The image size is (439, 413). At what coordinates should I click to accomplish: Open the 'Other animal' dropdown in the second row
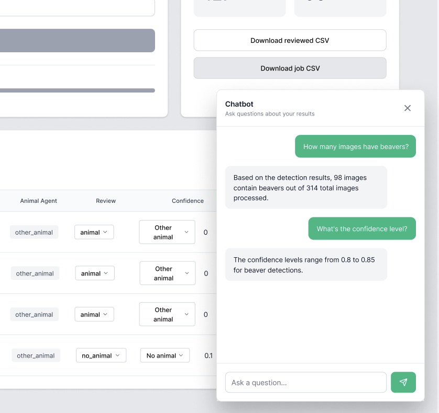pos(167,273)
